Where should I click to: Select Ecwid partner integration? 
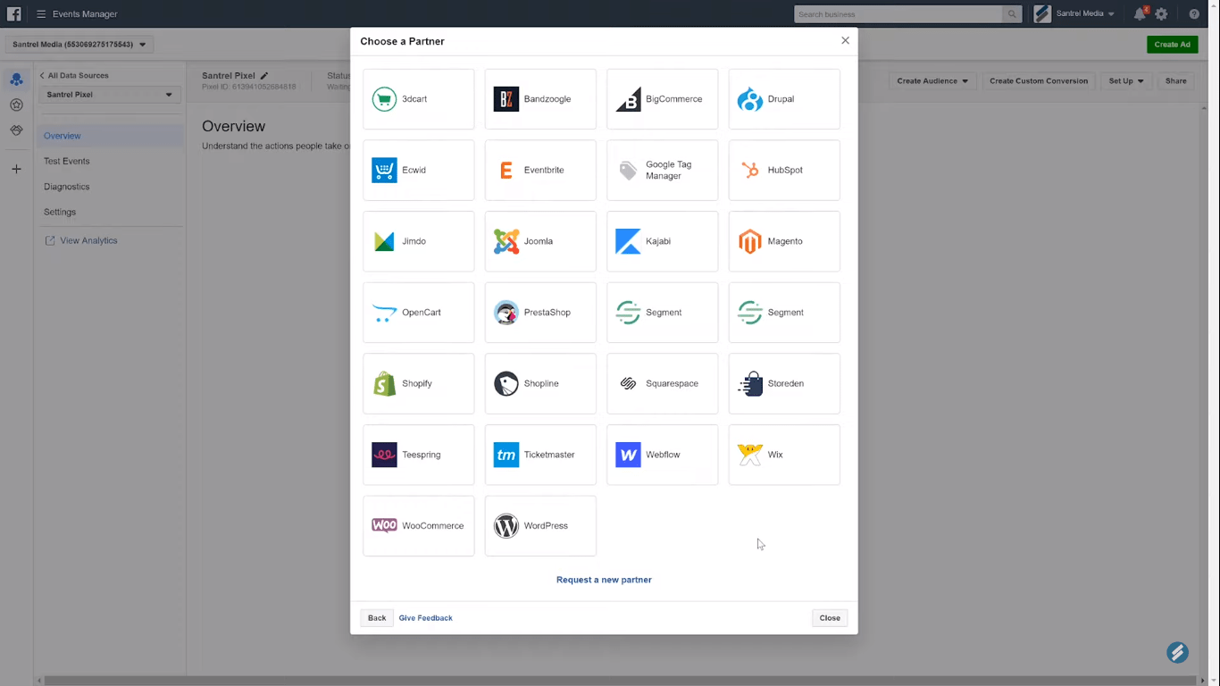418,170
